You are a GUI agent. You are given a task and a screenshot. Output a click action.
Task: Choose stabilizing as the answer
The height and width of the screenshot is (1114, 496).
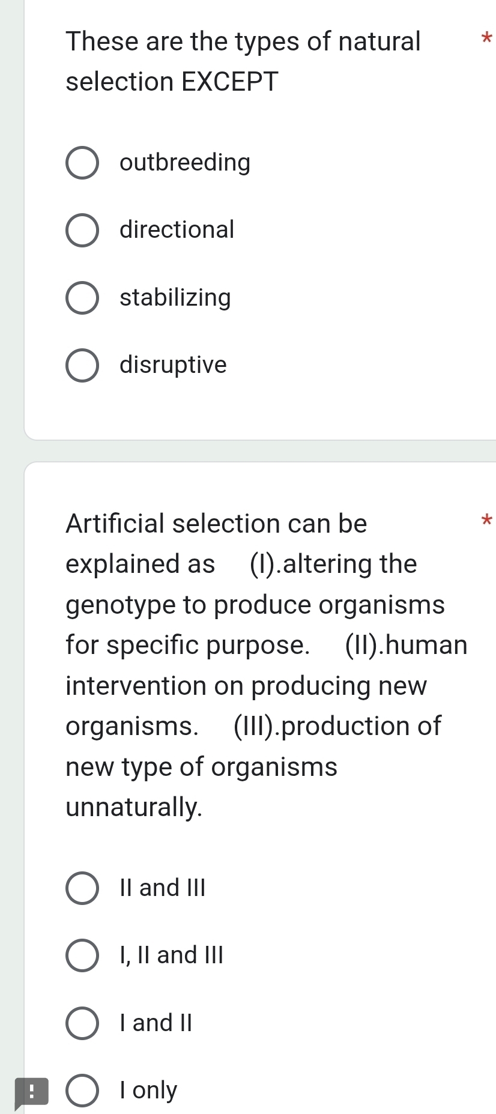click(x=82, y=298)
